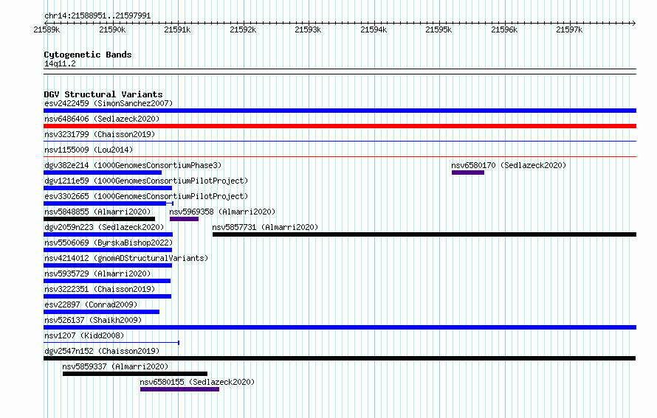Open the nsv1207 (Kidd2008) label

coord(84,335)
